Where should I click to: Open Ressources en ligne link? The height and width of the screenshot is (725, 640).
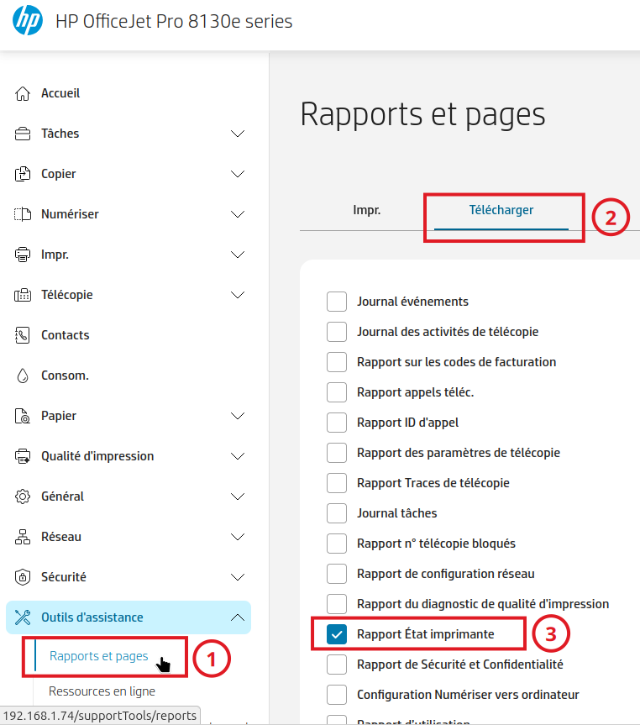(102, 691)
